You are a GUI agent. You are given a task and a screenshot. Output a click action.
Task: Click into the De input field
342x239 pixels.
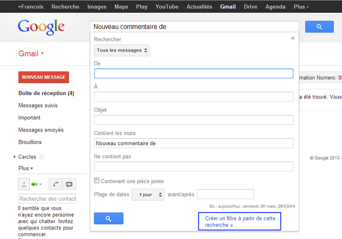coord(194,73)
